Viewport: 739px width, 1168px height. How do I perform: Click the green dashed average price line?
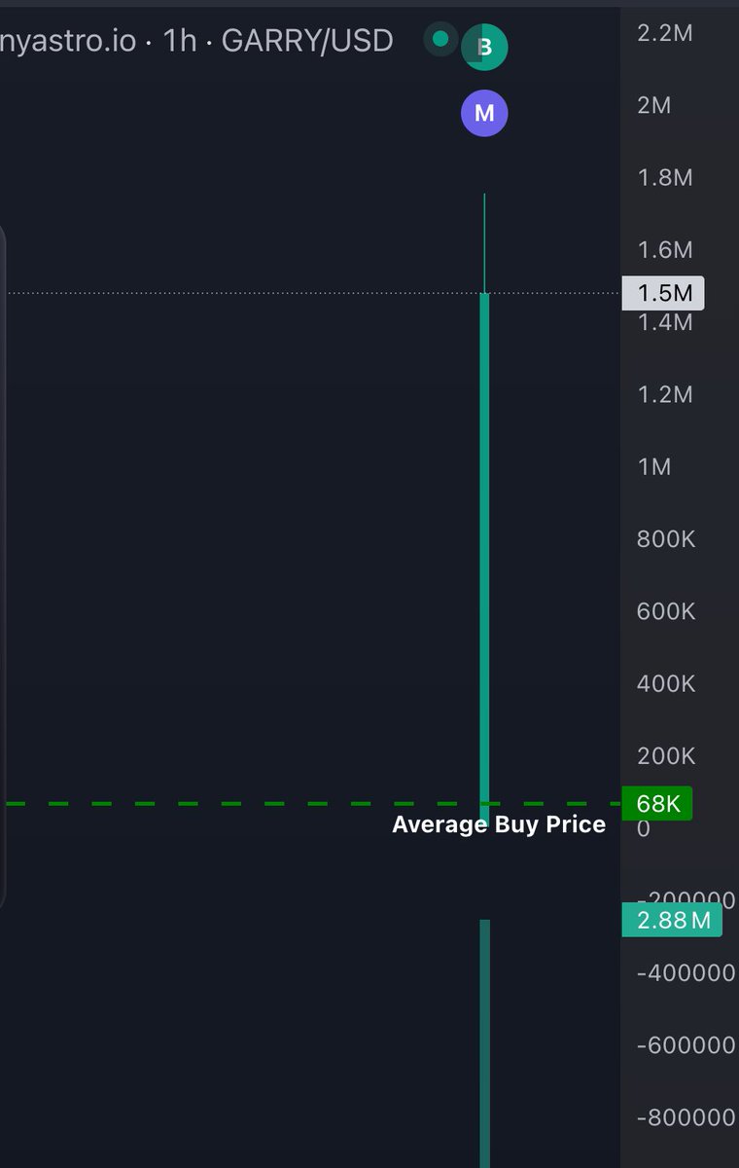pyautogui.click(x=311, y=803)
